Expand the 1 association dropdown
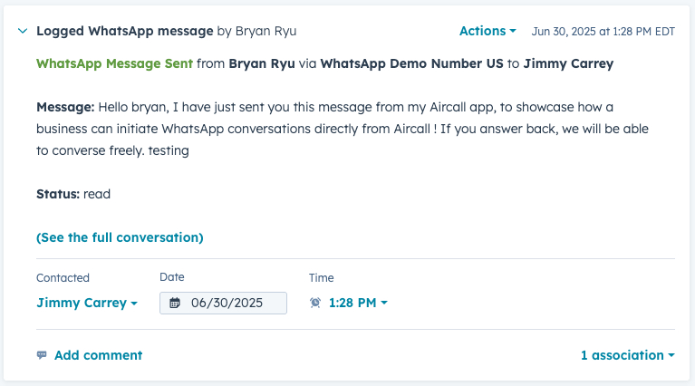 tap(628, 355)
